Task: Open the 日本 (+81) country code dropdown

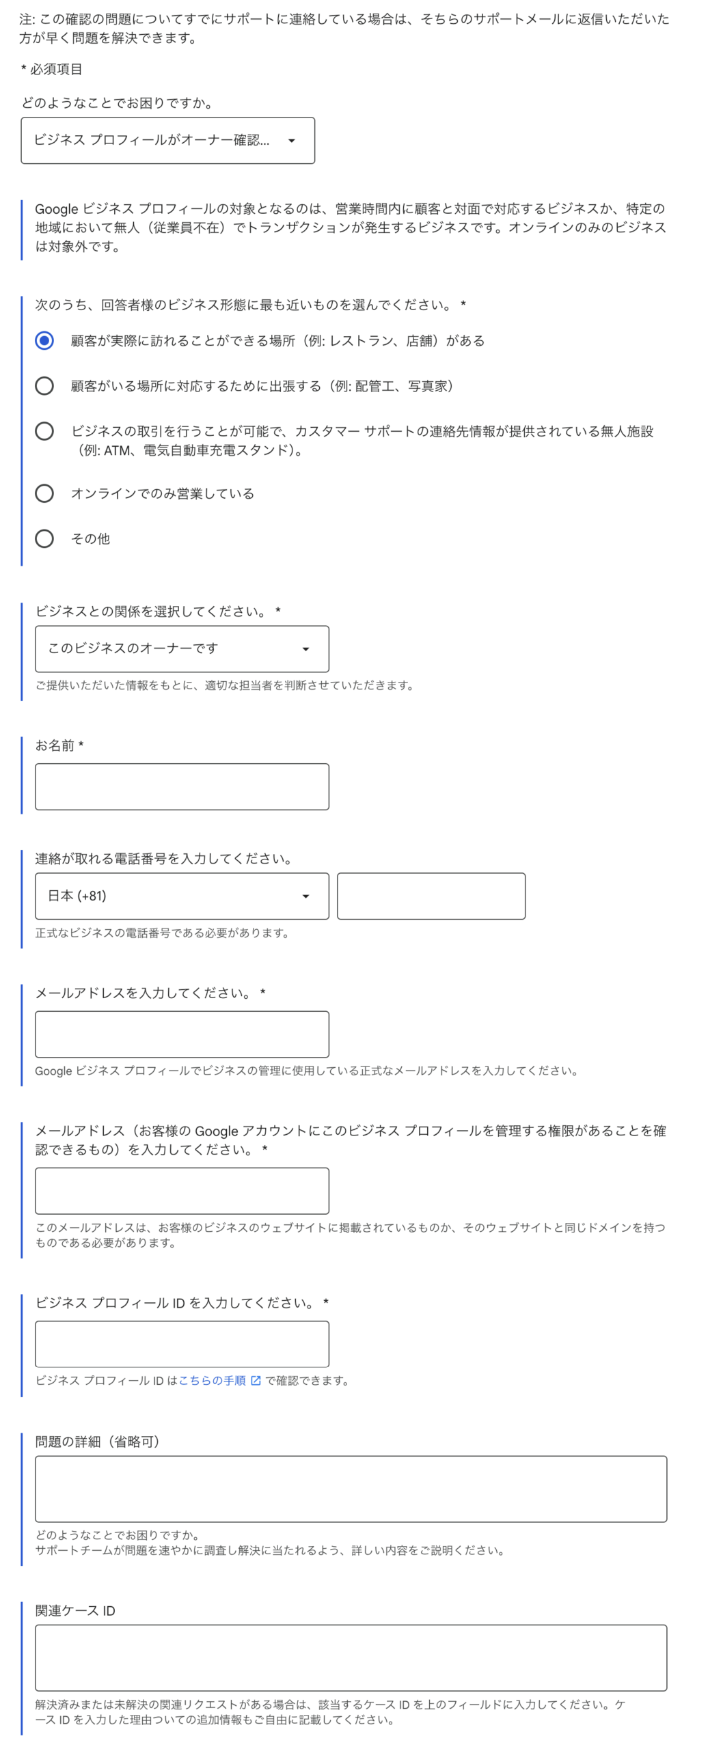Action: point(182,896)
